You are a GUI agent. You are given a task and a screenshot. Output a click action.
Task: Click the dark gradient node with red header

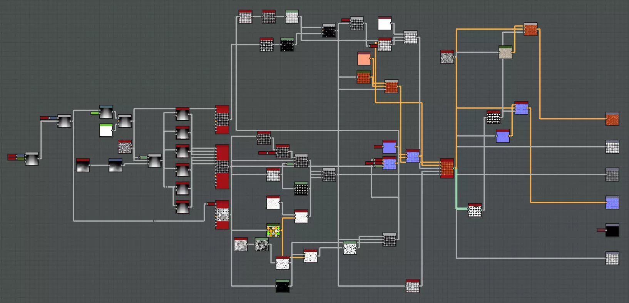(x=83, y=165)
